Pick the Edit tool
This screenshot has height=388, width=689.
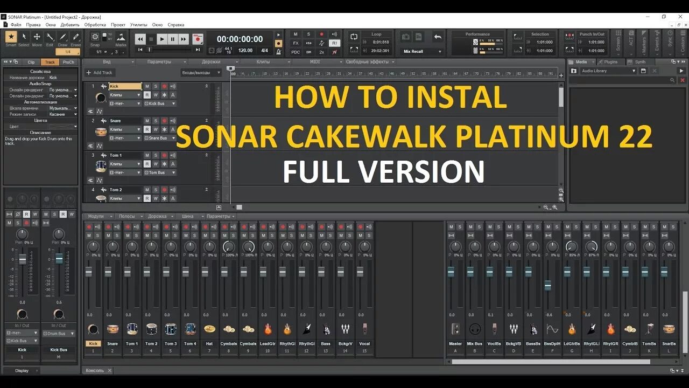pyautogui.click(x=50, y=37)
